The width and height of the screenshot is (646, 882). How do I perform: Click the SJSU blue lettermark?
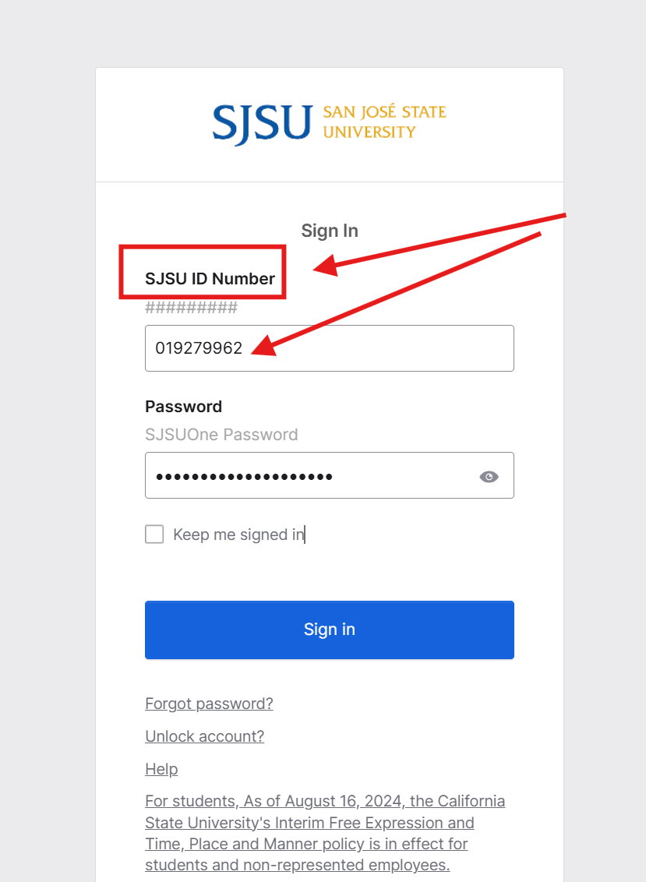[262, 124]
